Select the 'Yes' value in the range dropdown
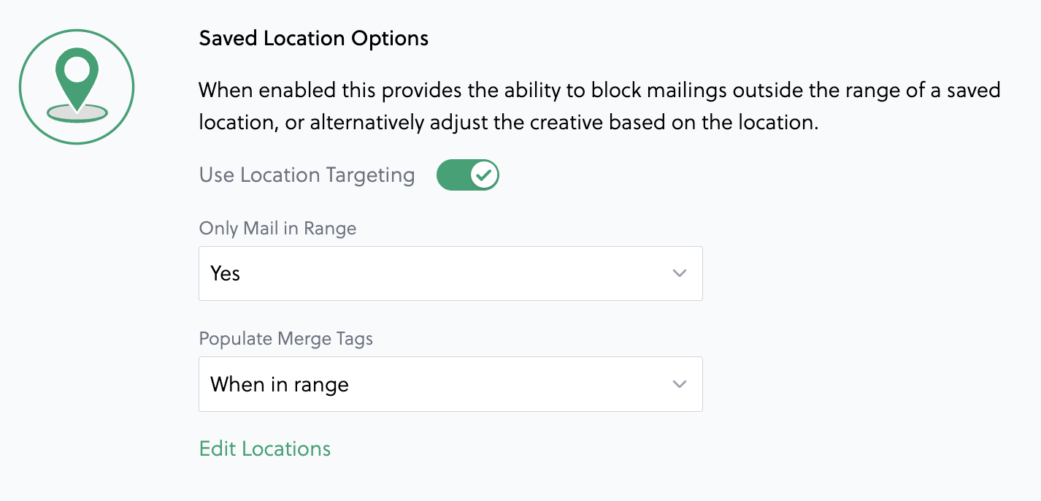Viewport: 1041px width, 501px height. pos(226,274)
